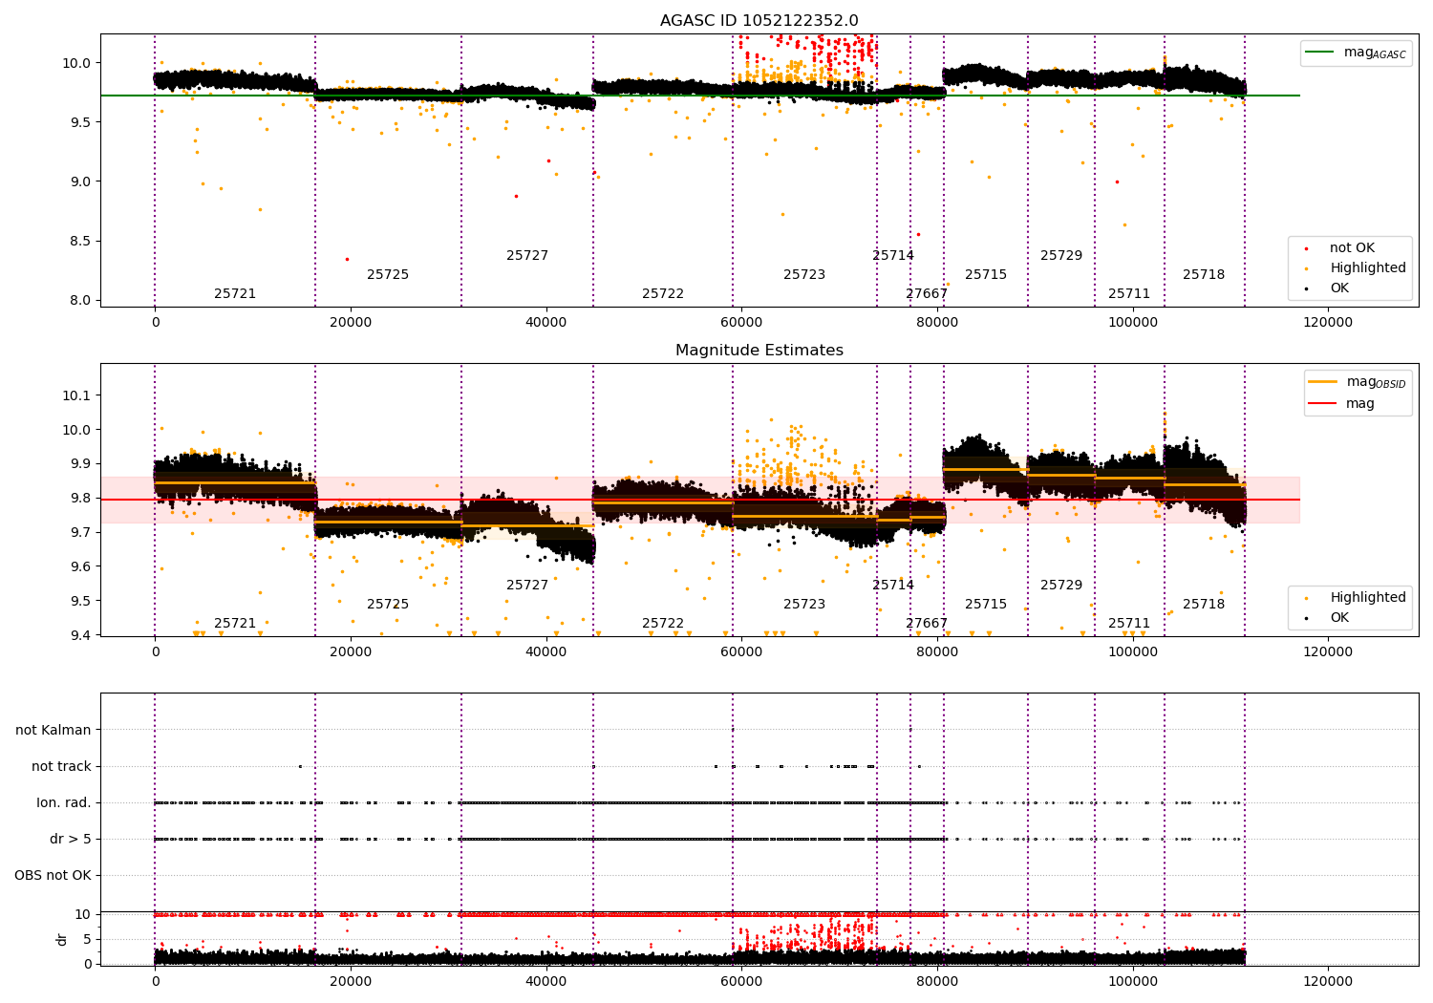
Task: Click the 'not Kalman' axis label
Action: pyautogui.click(x=53, y=730)
